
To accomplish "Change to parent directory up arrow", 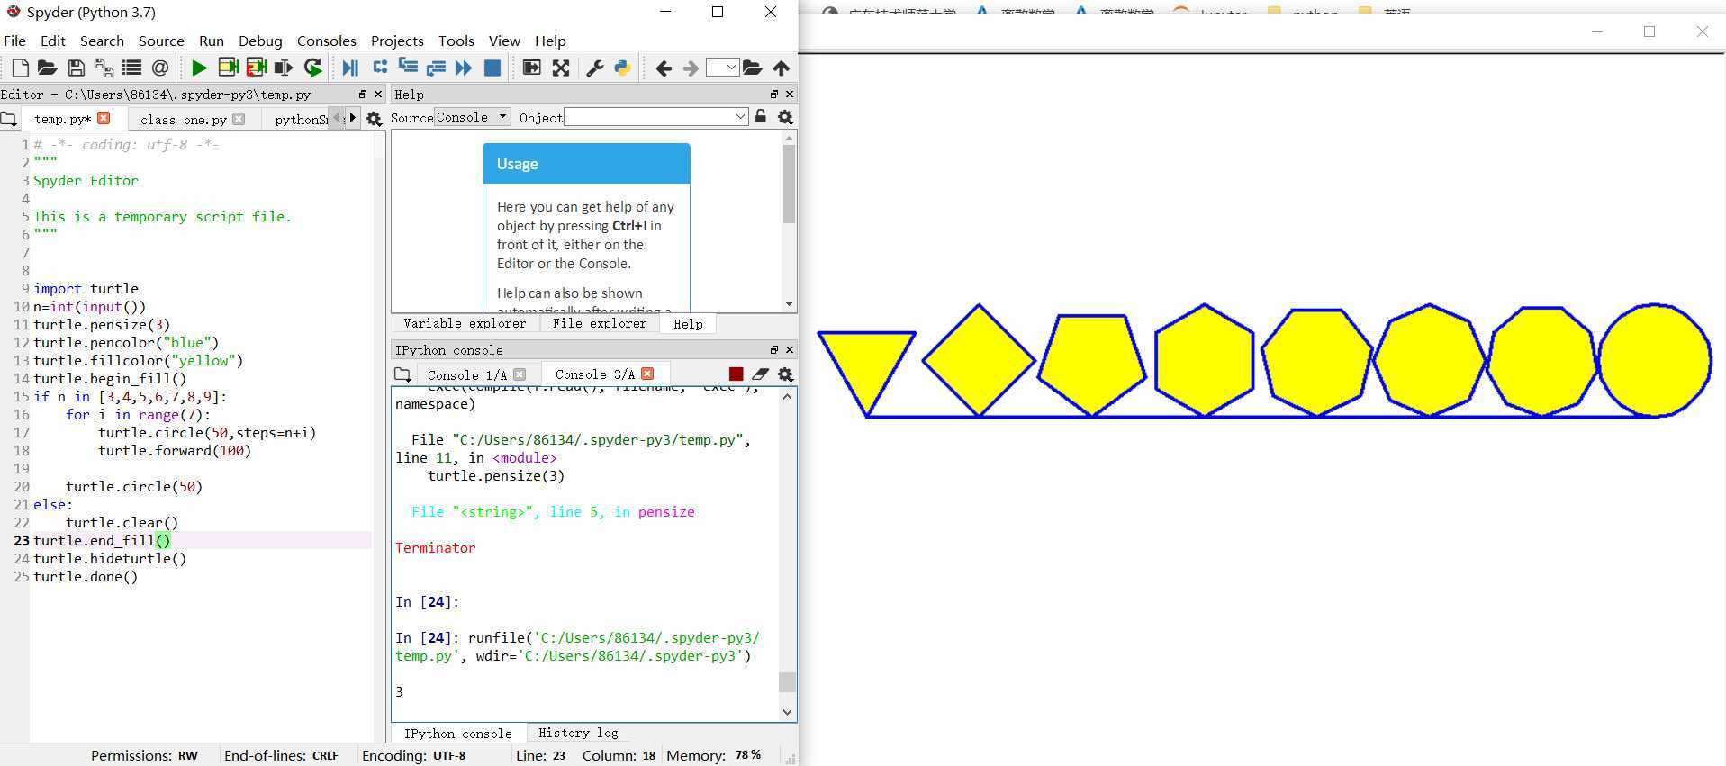I will (x=782, y=68).
